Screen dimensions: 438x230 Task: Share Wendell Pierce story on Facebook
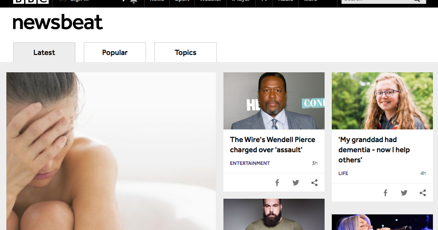point(277,183)
